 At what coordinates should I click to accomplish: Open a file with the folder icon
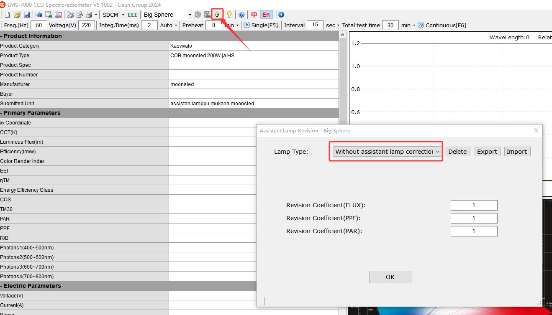pyautogui.click(x=17, y=15)
